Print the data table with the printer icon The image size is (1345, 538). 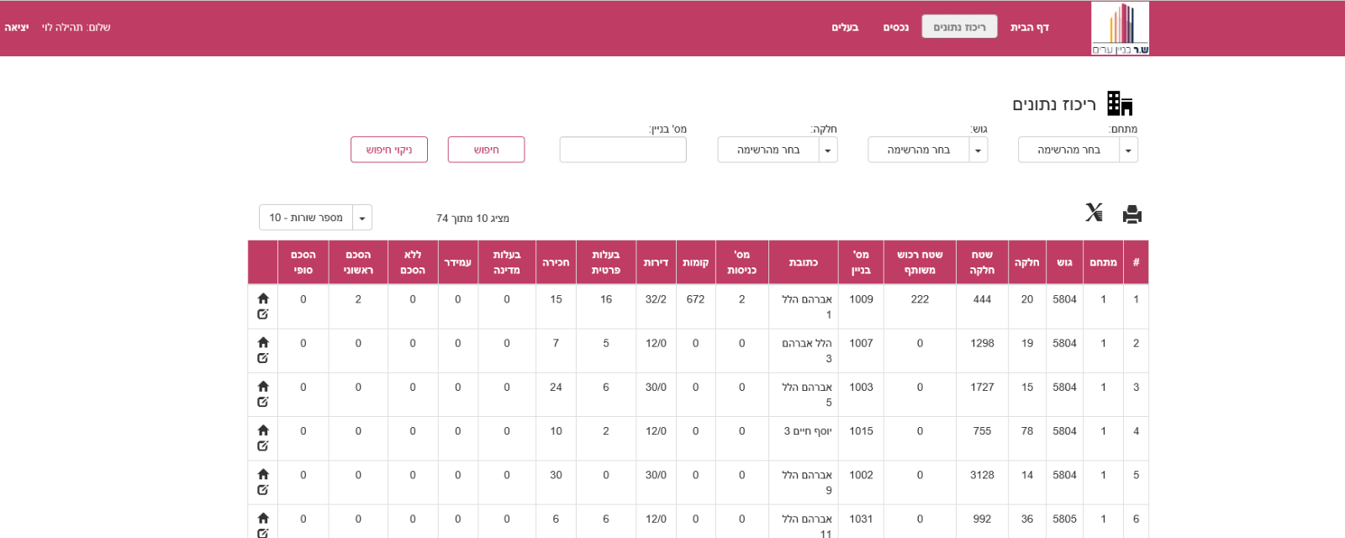1132,214
